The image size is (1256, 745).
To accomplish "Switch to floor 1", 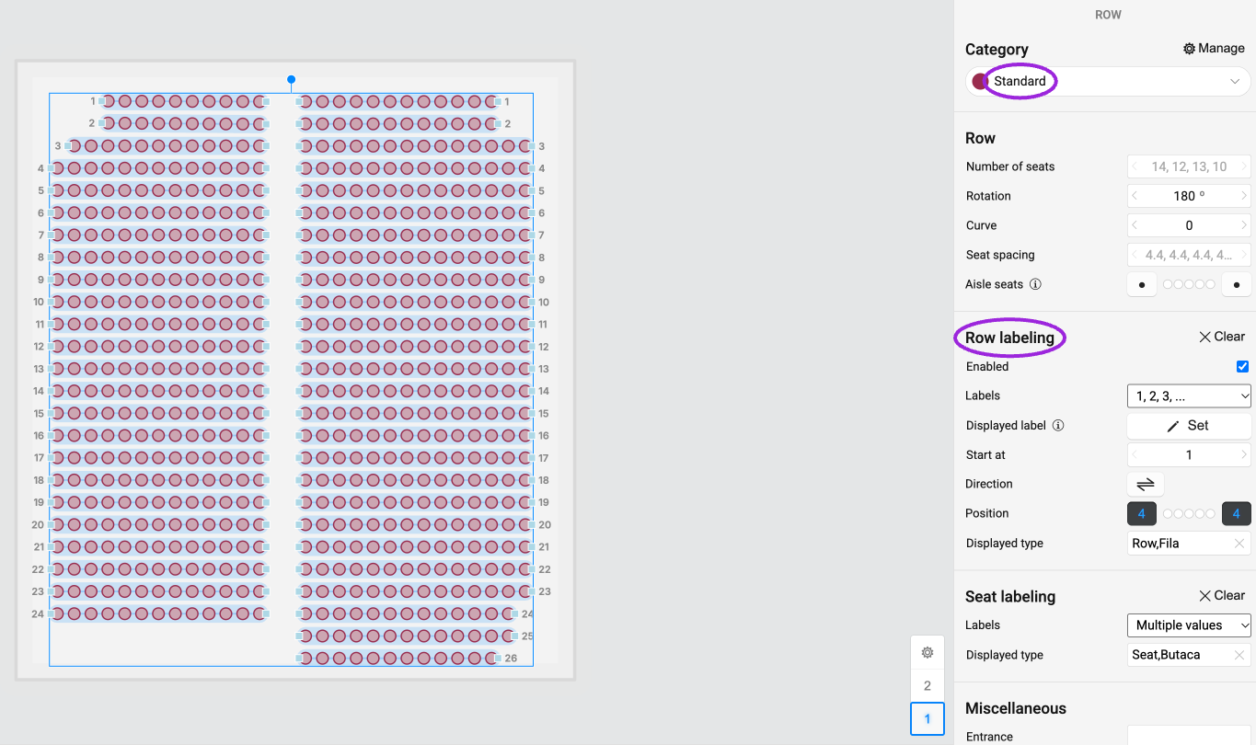I will point(928,718).
